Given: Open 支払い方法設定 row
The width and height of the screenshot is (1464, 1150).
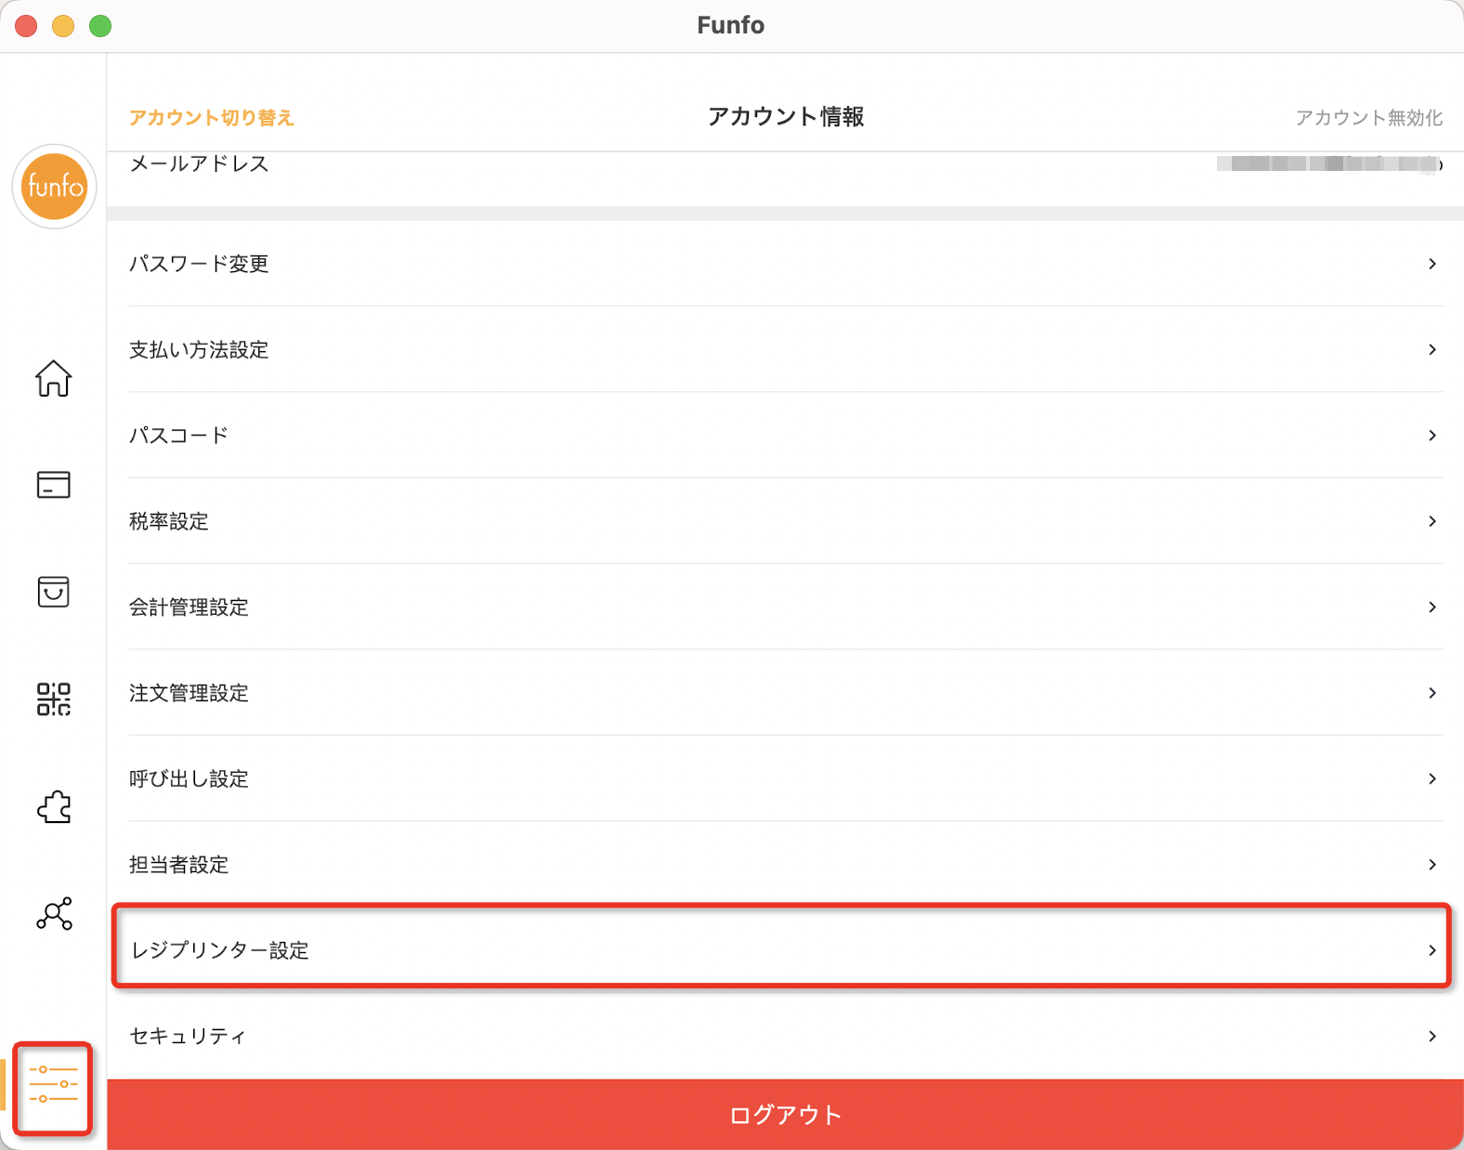Looking at the screenshot, I should click(x=786, y=349).
